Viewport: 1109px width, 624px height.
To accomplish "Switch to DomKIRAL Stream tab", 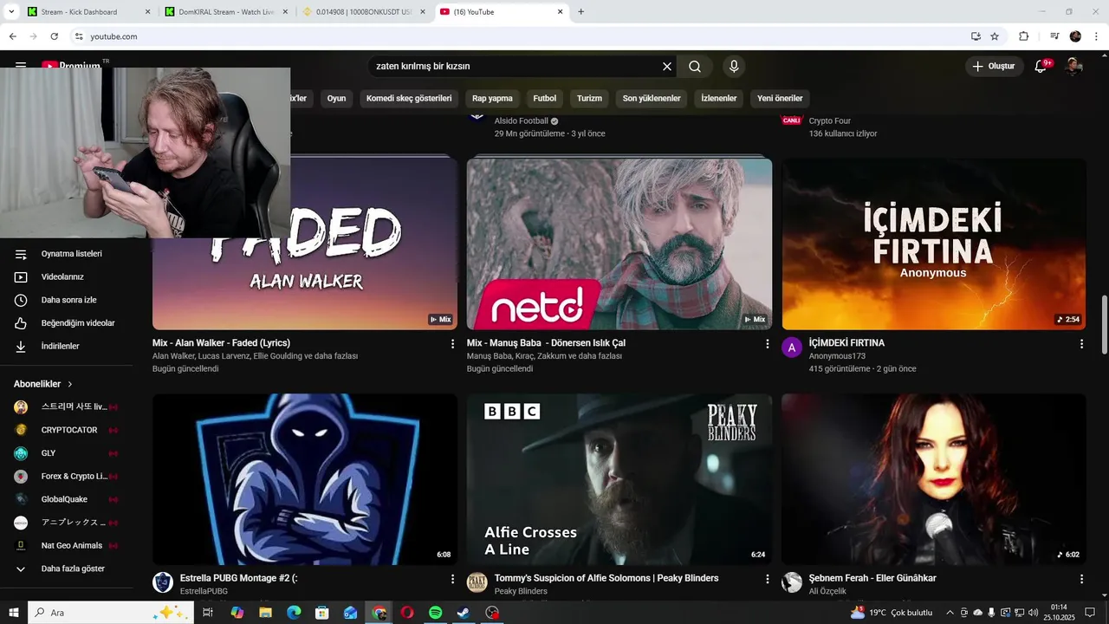I will tap(225, 12).
